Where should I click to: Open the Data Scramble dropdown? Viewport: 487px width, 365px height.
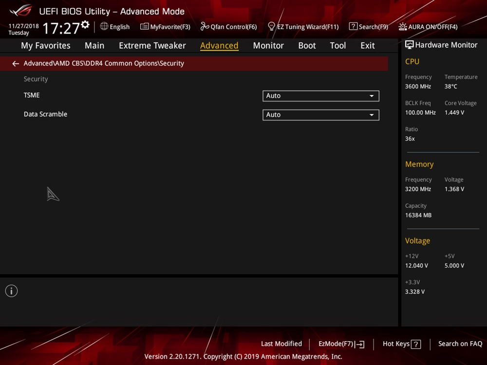point(321,115)
